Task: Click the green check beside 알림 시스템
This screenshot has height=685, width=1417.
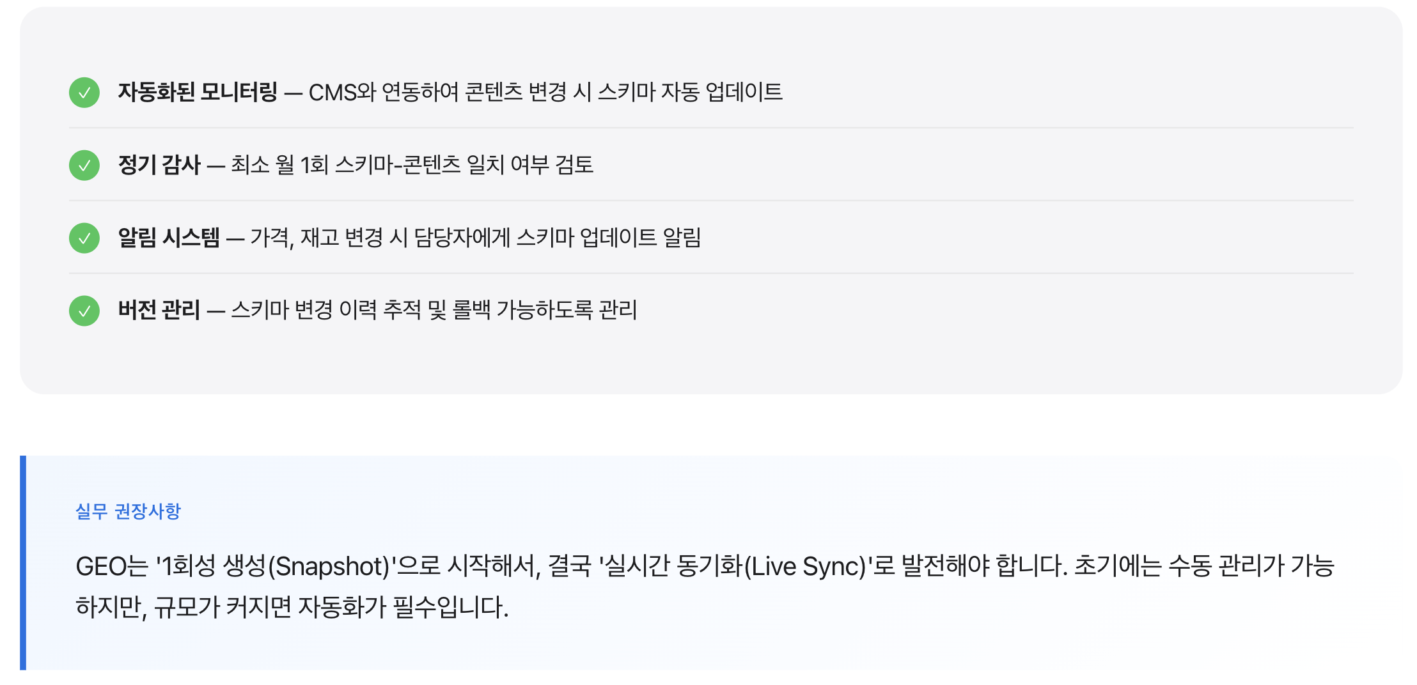Action: tap(84, 238)
